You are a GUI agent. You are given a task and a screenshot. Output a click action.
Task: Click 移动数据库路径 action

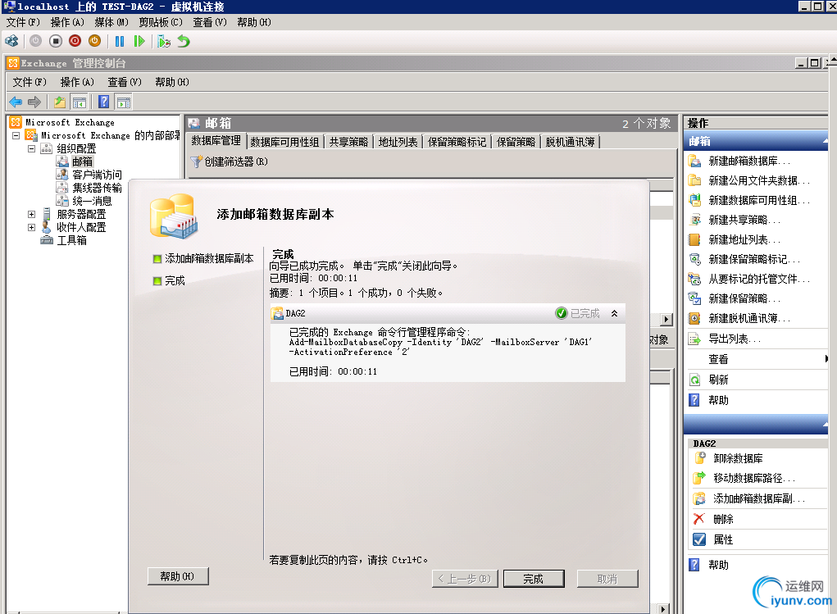pyautogui.click(x=753, y=479)
